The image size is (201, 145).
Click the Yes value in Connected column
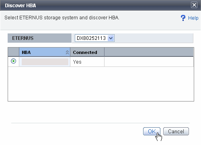[77, 62]
